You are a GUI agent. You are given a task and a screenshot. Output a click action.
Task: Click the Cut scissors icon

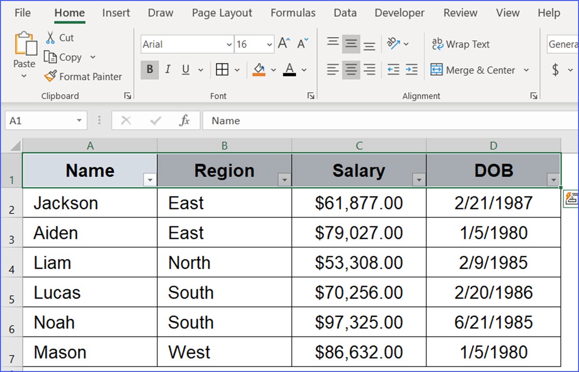pyautogui.click(x=50, y=37)
